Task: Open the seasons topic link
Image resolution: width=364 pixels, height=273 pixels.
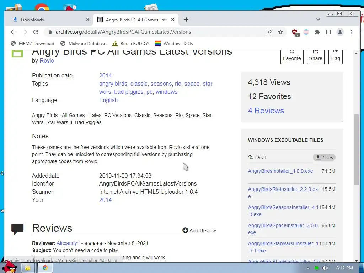Action: tap(161, 84)
